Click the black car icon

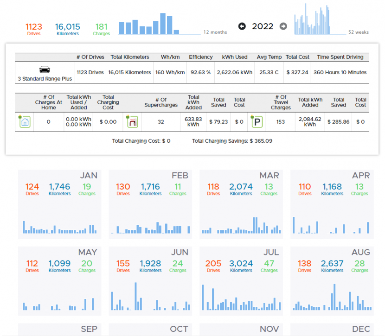coord(45,70)
